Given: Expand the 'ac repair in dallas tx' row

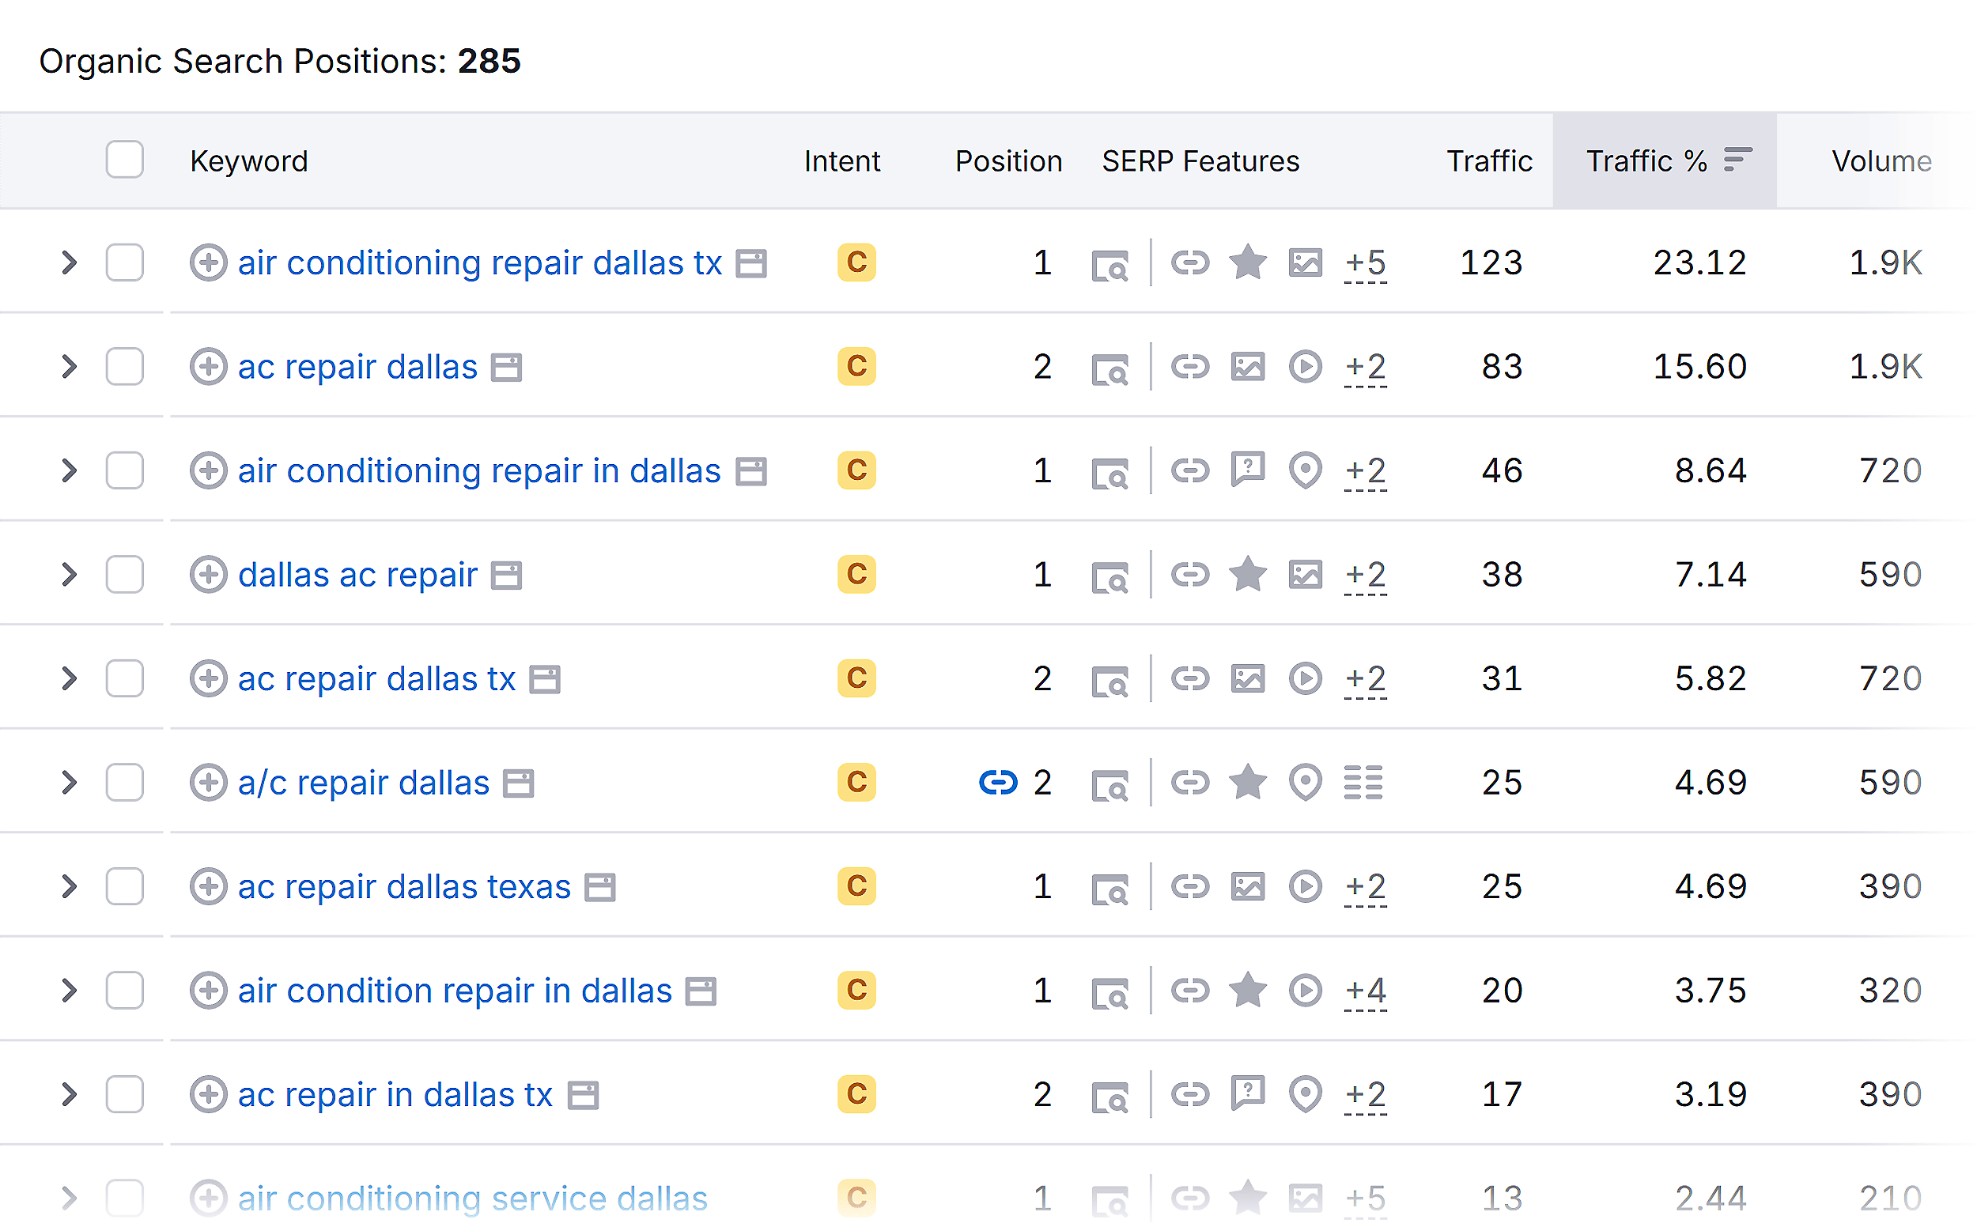Looking at the screenshot, I should (70, 1095).
